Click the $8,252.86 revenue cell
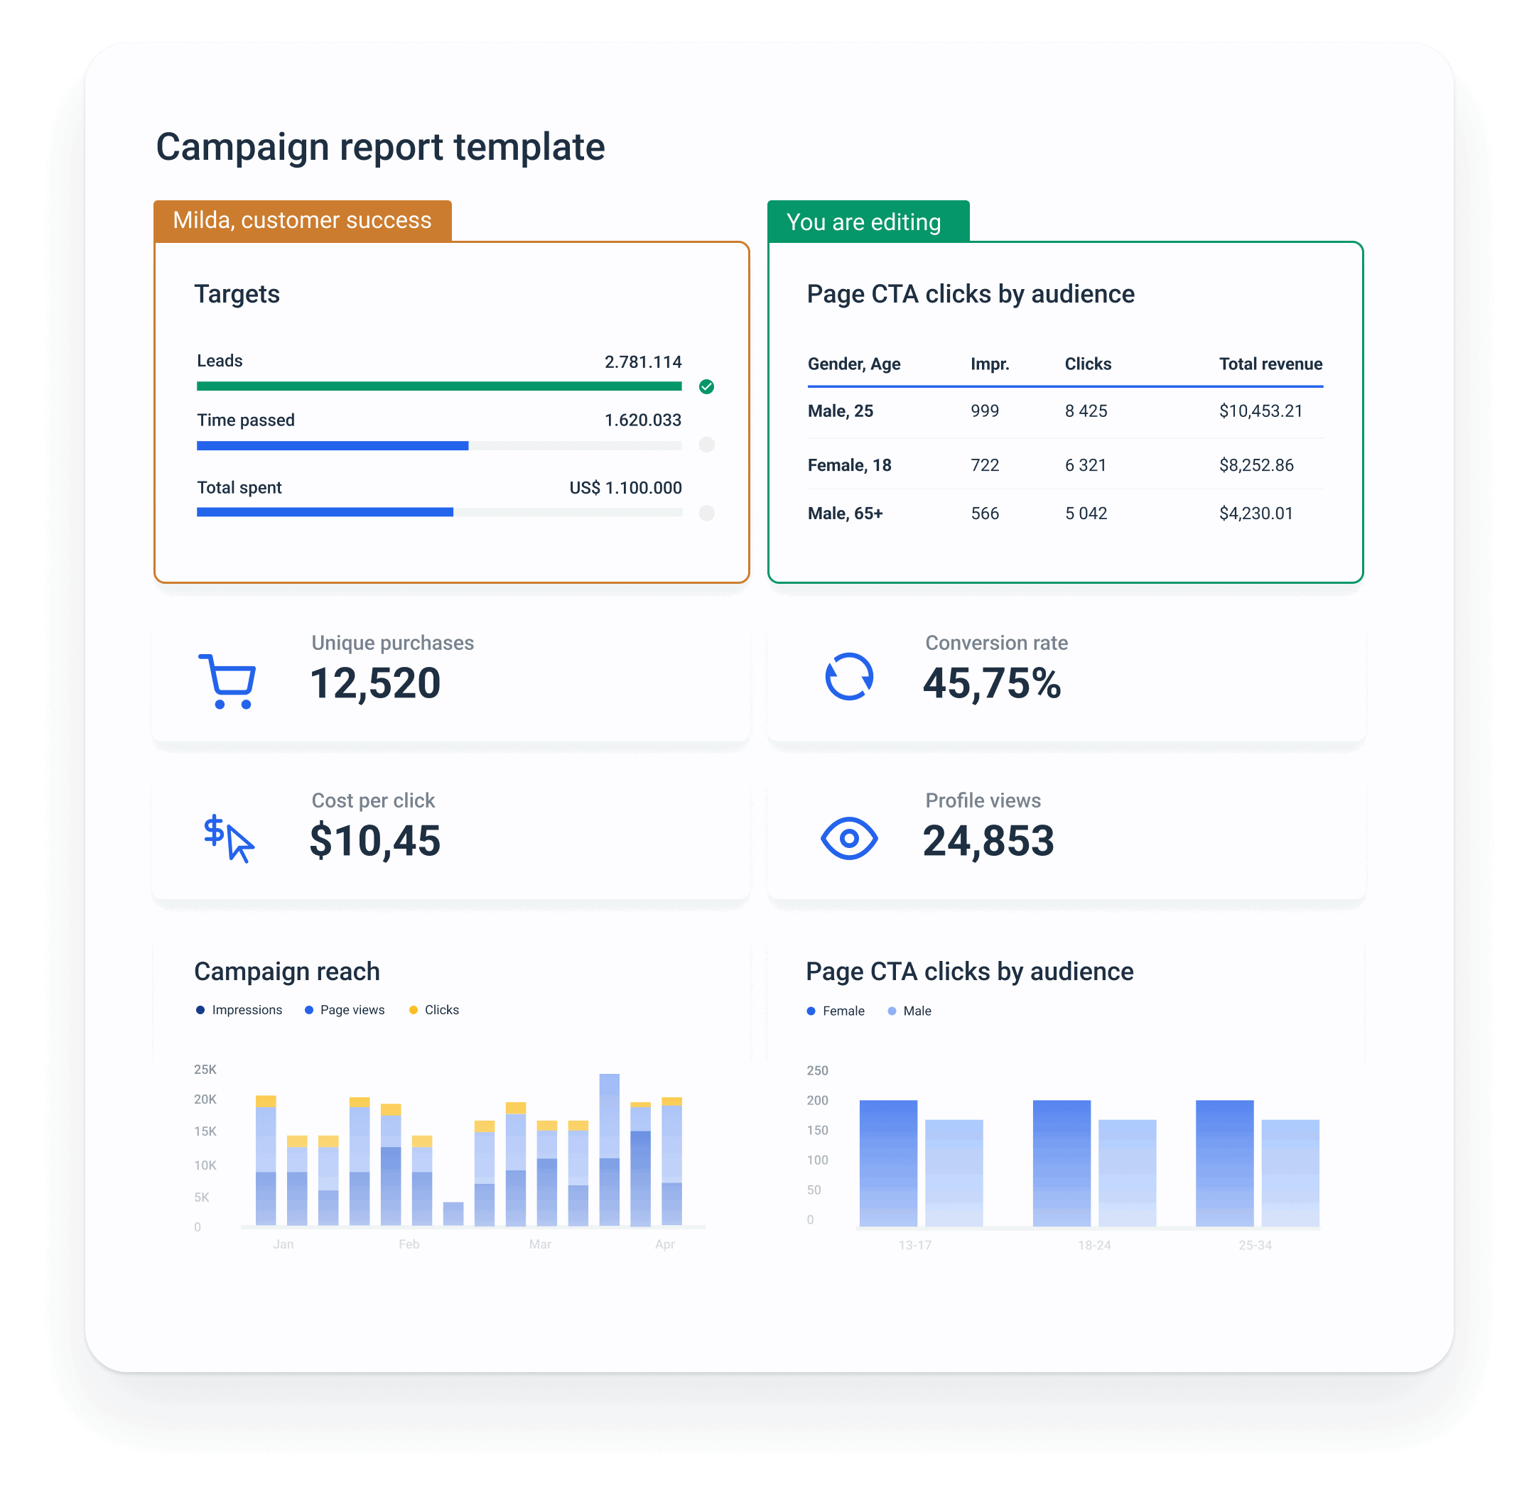This screenshot has width=1539, height=1500. click(x=1256, y=464)
